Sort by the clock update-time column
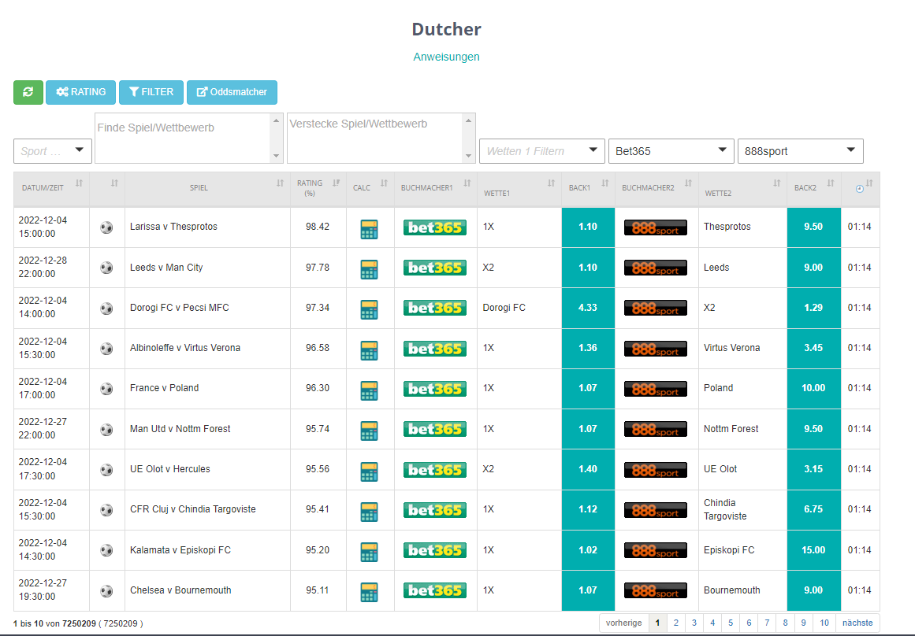 pyautogui.click(x=860, y=188)
